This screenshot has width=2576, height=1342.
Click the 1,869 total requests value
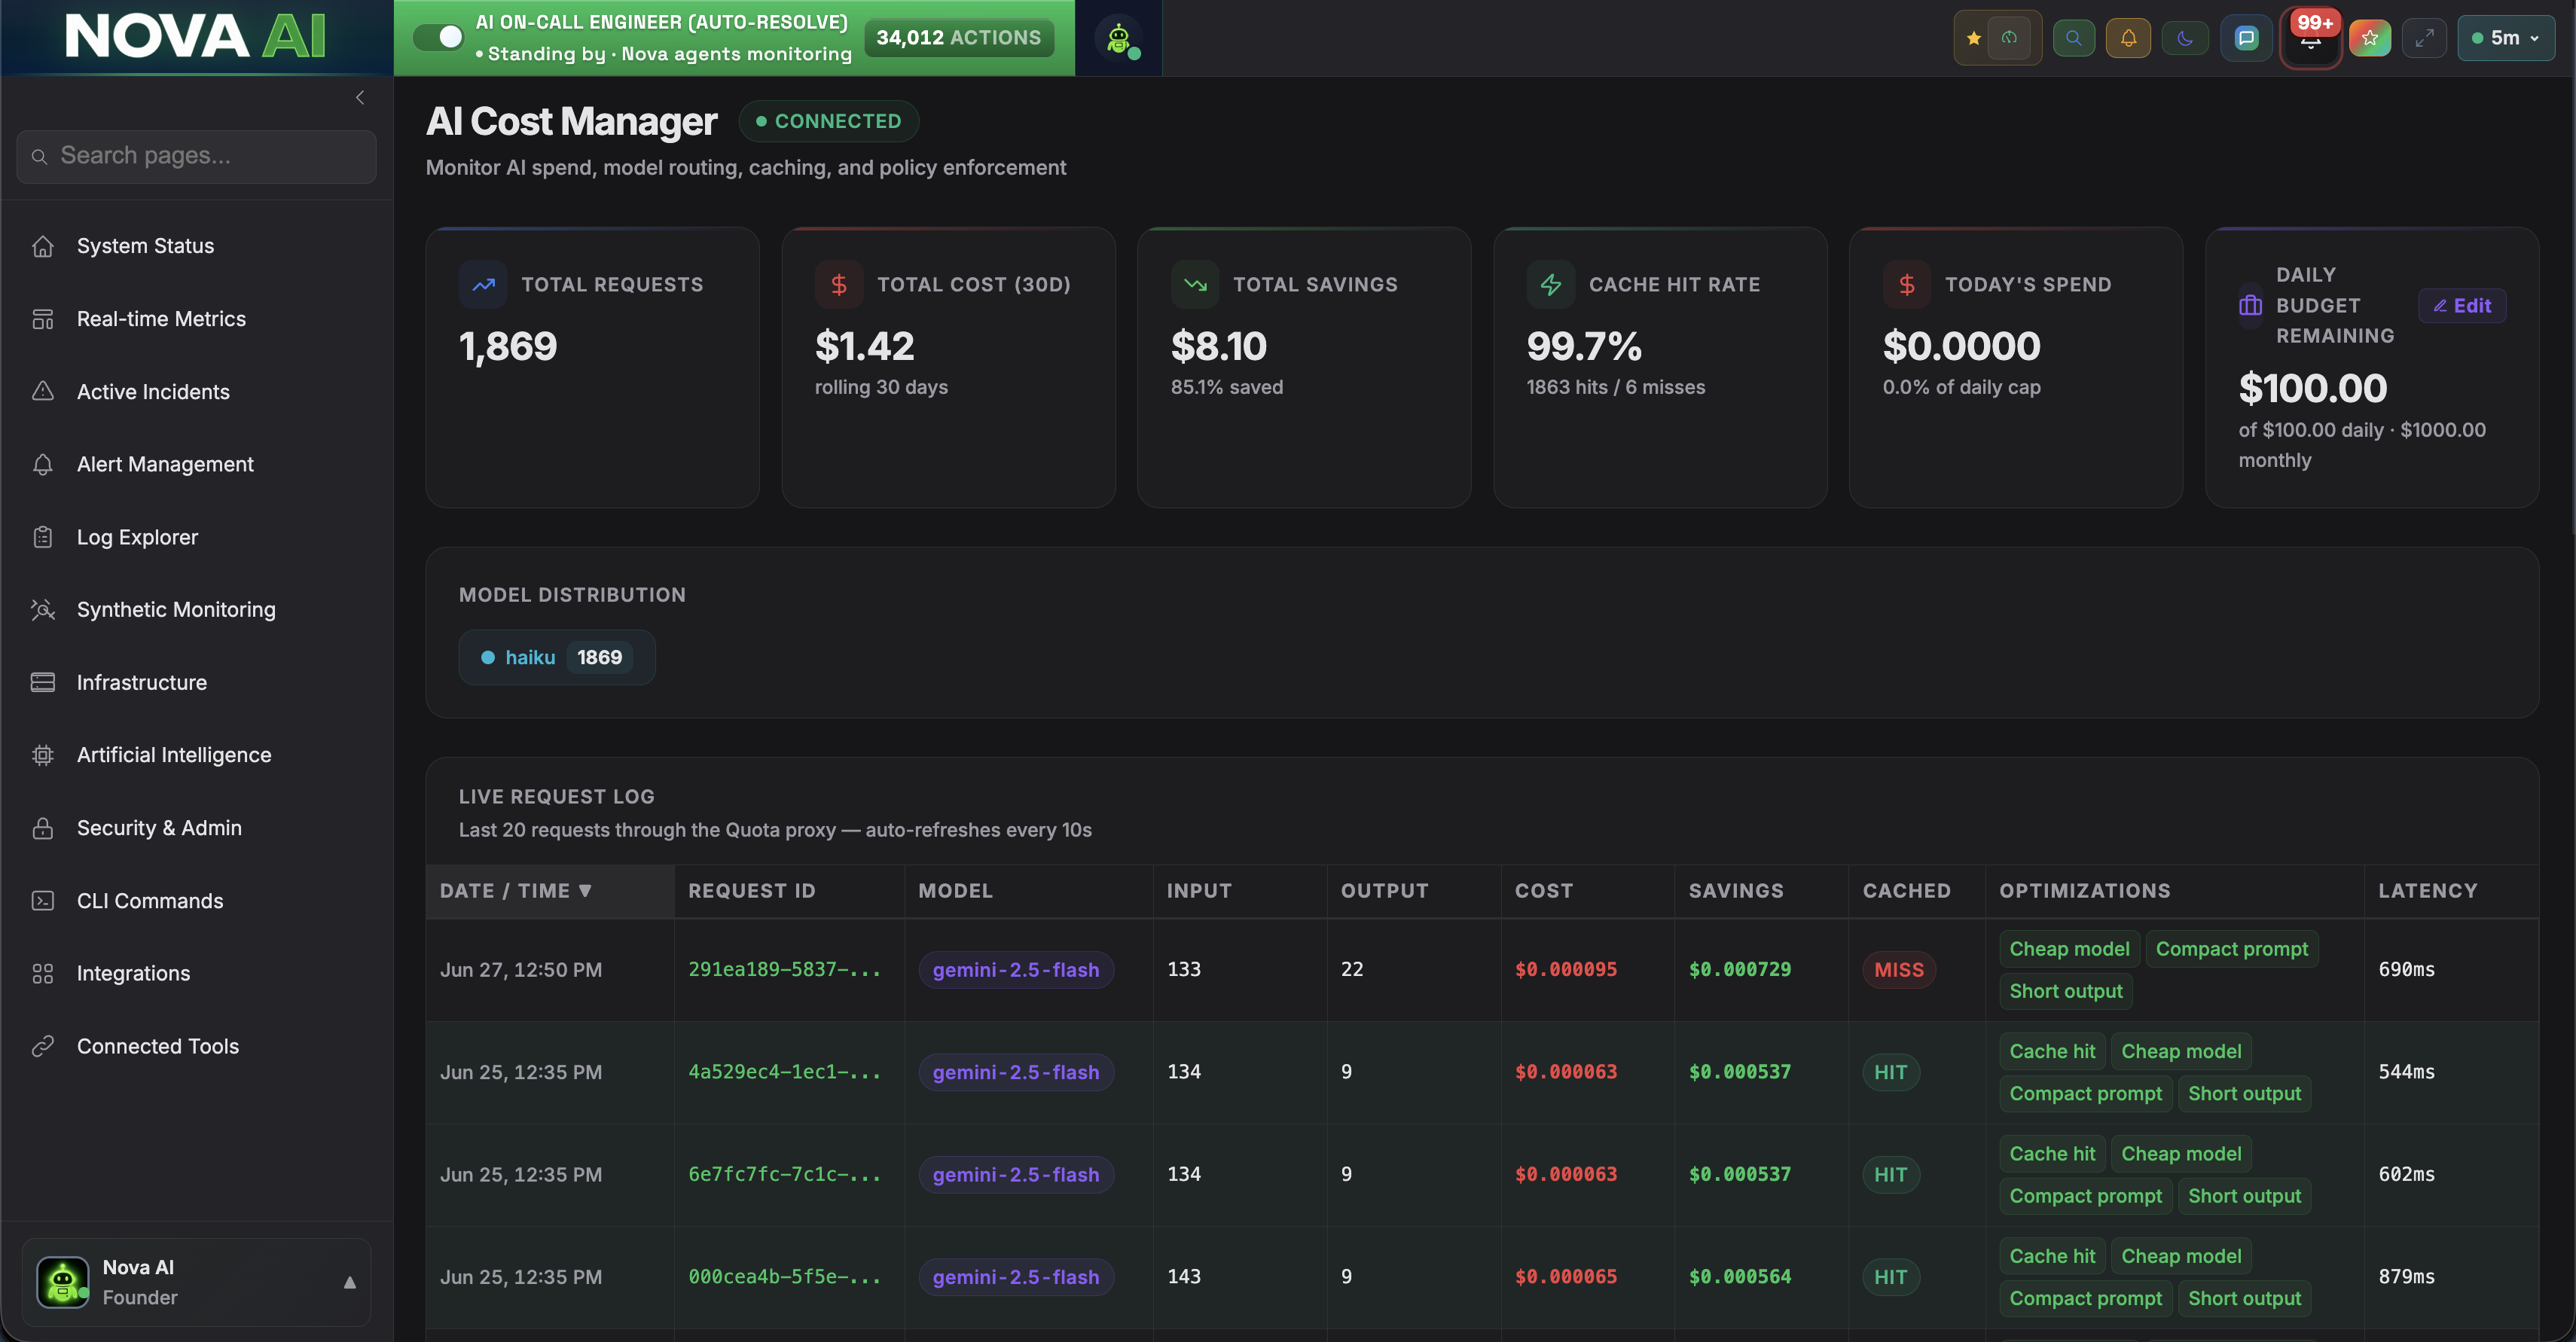point(508,346)
